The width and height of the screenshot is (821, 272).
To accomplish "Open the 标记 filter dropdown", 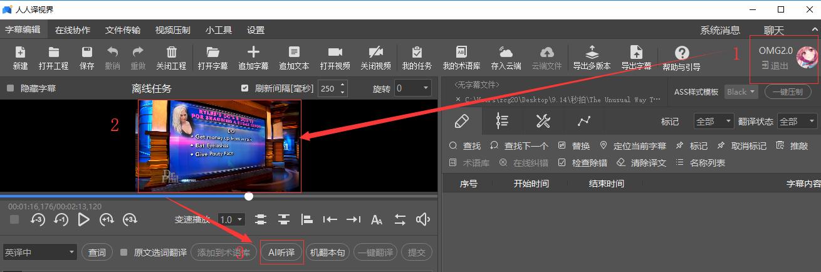I will click(714, 121).
